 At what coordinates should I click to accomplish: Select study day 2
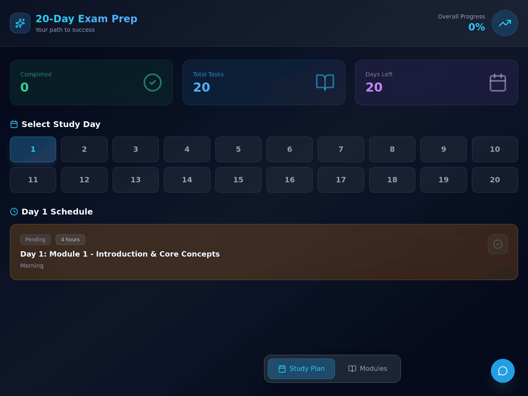point(84,149)
